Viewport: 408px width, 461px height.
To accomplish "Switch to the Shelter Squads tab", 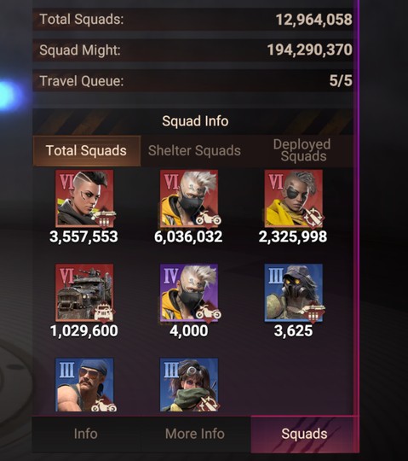I will 194,151.
